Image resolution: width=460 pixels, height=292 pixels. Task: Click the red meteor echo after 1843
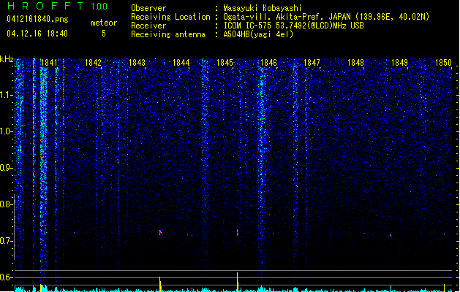tap(160, 233)
